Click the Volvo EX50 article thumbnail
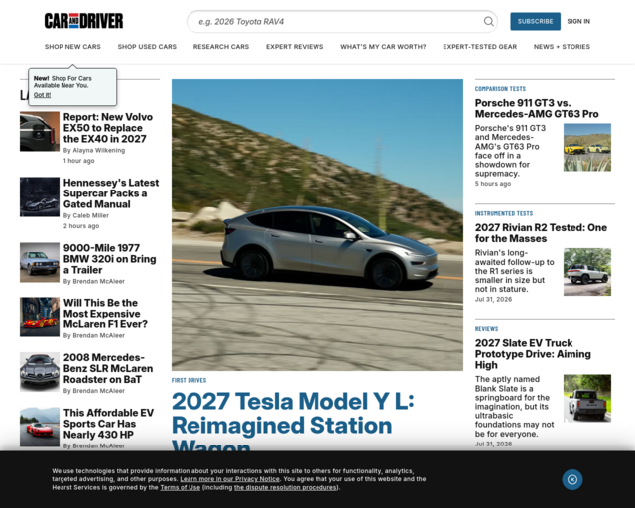The image size is (635, 508). tap(40, 131)
